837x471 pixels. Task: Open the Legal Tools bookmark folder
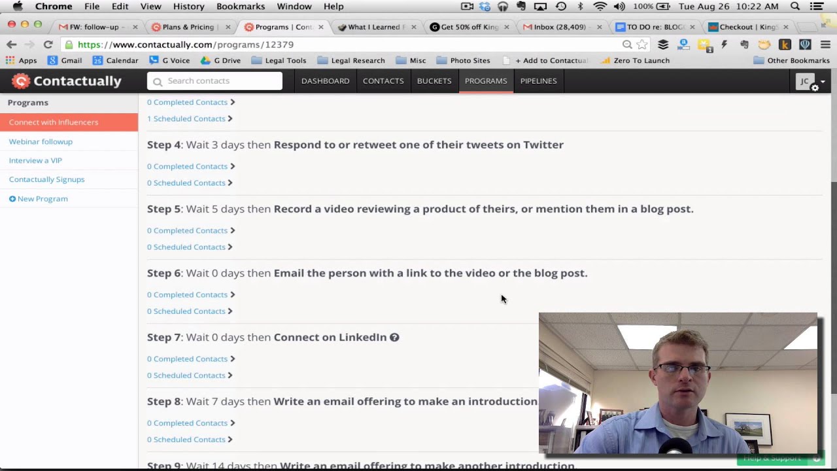[x=279, y=60]
